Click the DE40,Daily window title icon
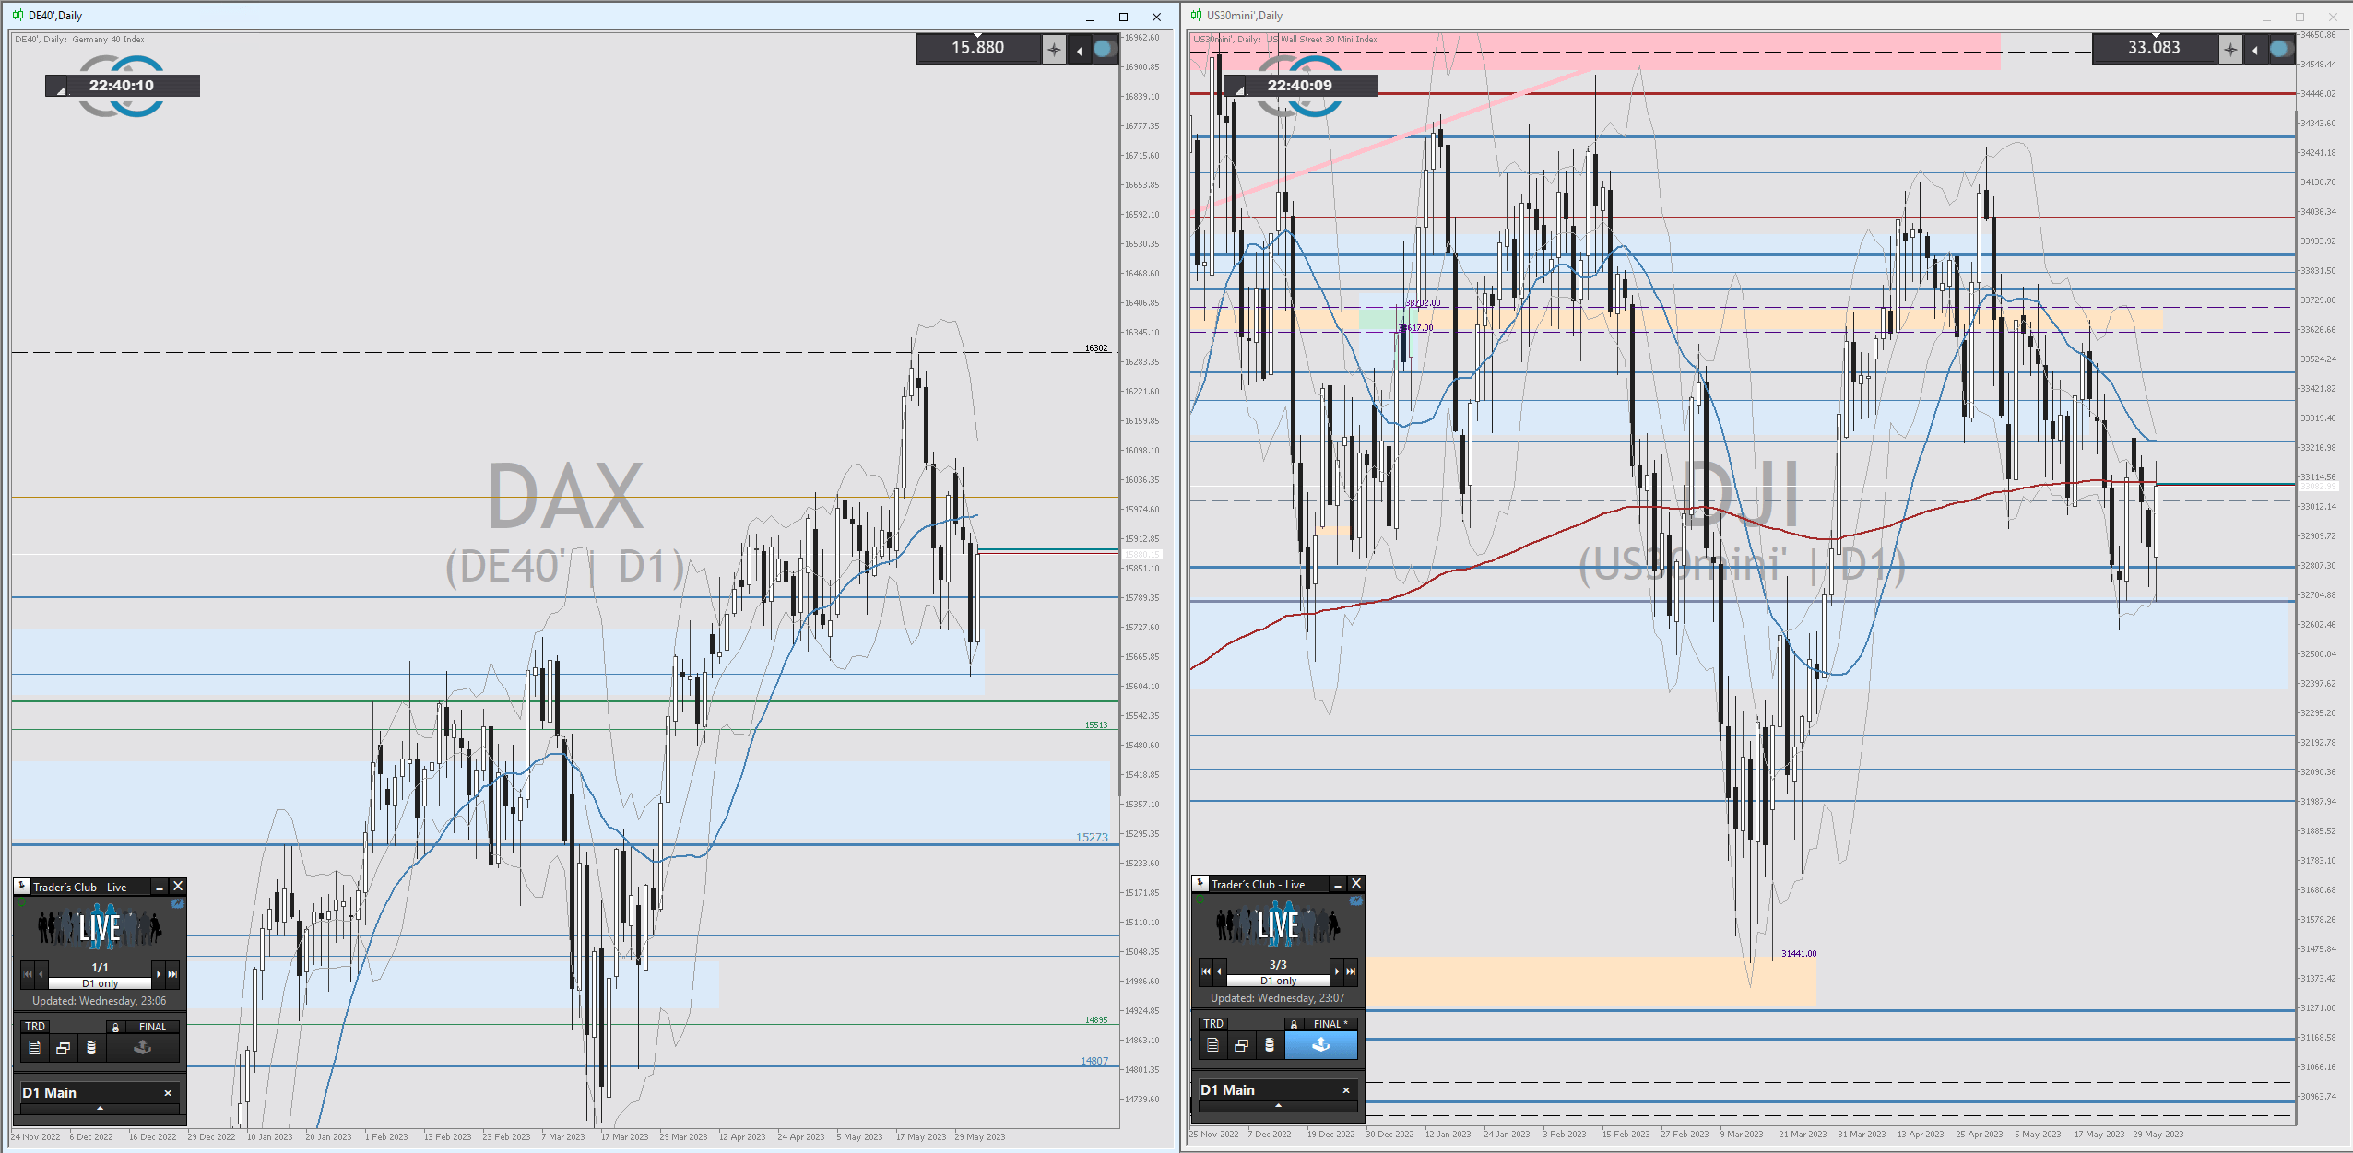The image size is (2353, 1153). coord(18,15)
